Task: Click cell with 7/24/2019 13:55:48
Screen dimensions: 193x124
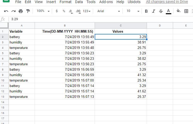Action: tap(65, 48)
